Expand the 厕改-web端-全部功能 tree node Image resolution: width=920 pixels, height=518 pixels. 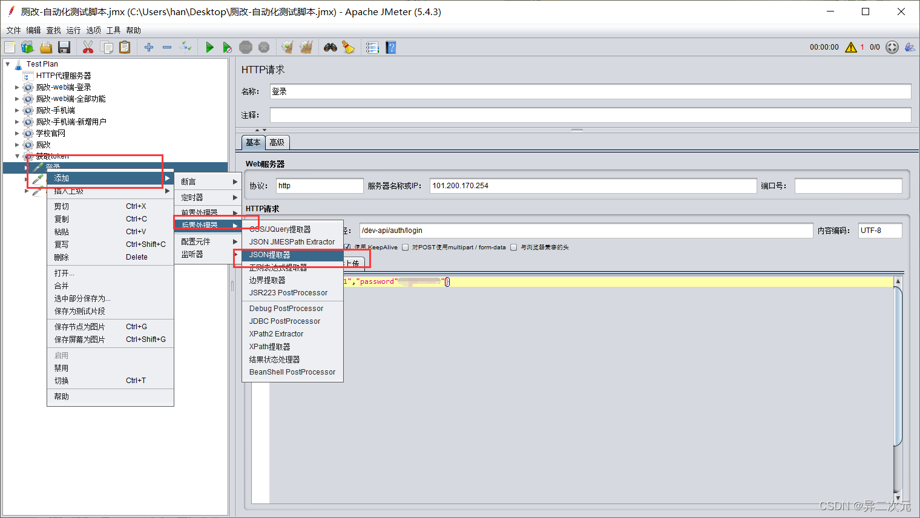coord(17,99)
